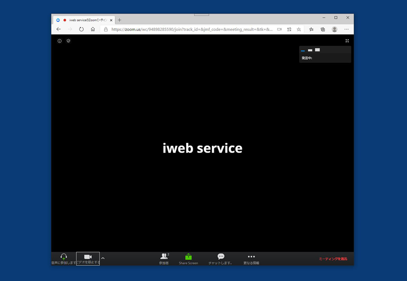This screenshot has height=281, width=407.
Task: Open the collections icon
Action: 323,30
